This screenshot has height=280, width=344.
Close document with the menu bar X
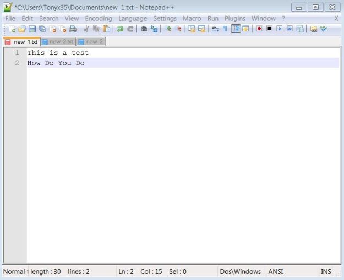(336, 18)
